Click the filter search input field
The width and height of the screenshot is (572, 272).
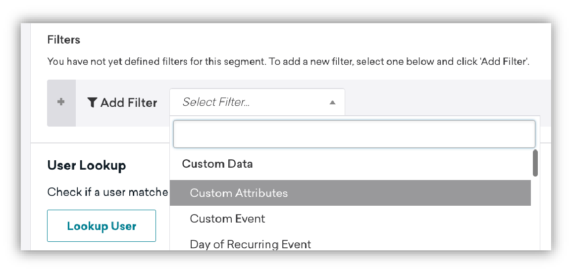pos(354,134)
